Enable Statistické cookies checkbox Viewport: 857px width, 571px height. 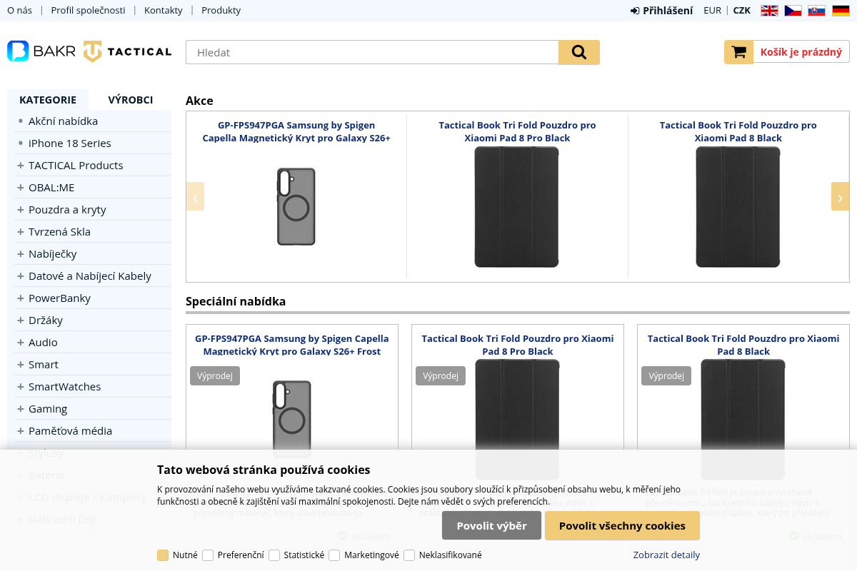(274, 555)
